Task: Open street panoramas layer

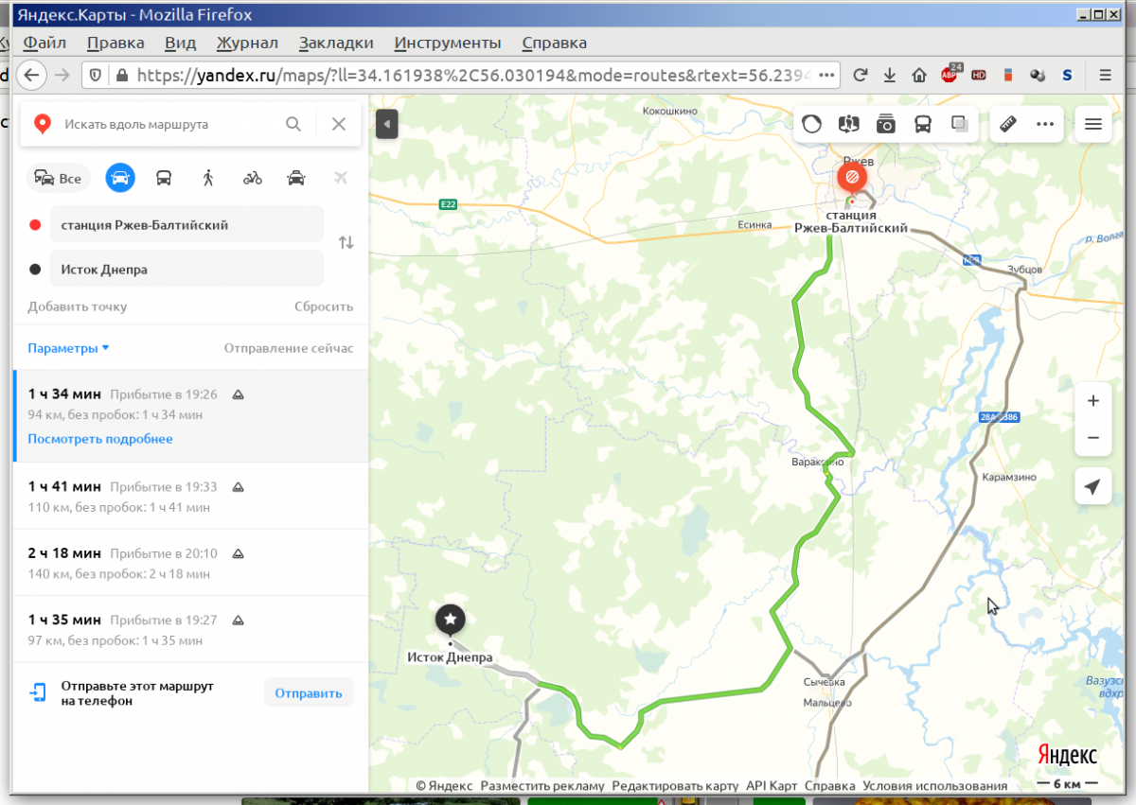Action: pos(849,124)
